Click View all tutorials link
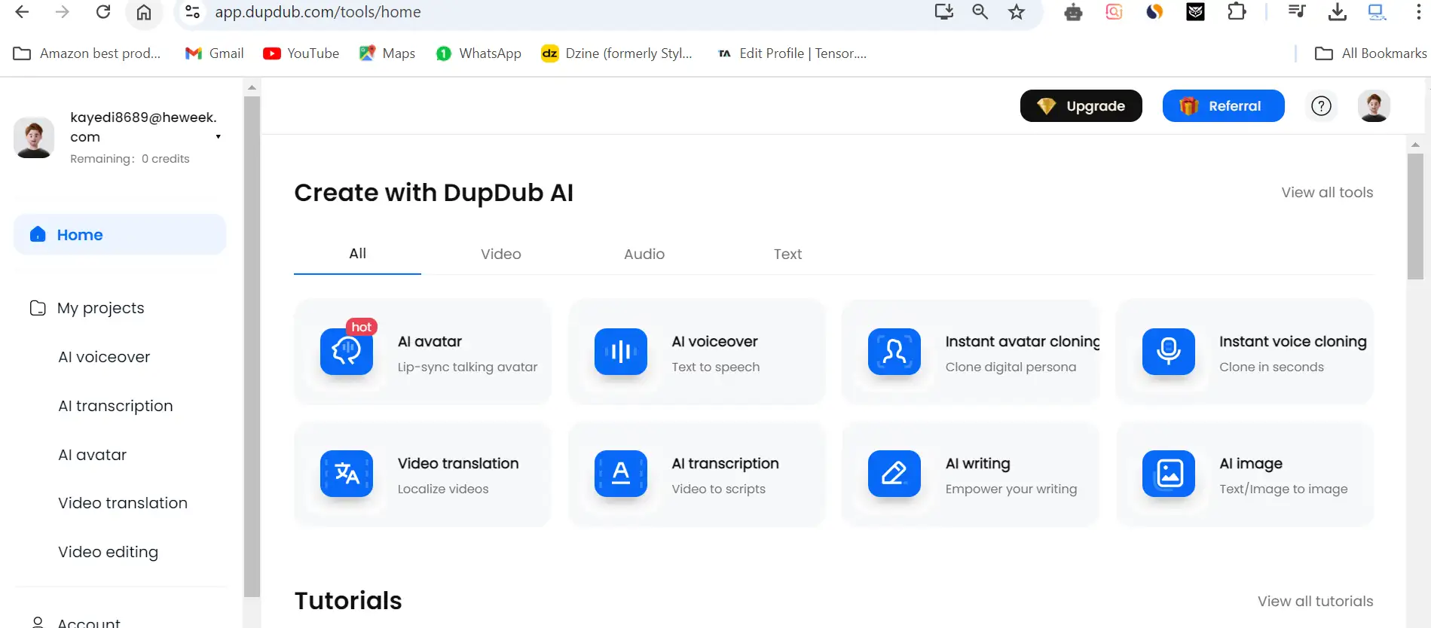The height and width of the screenshot is (628, 1431). click(1315, 602)
